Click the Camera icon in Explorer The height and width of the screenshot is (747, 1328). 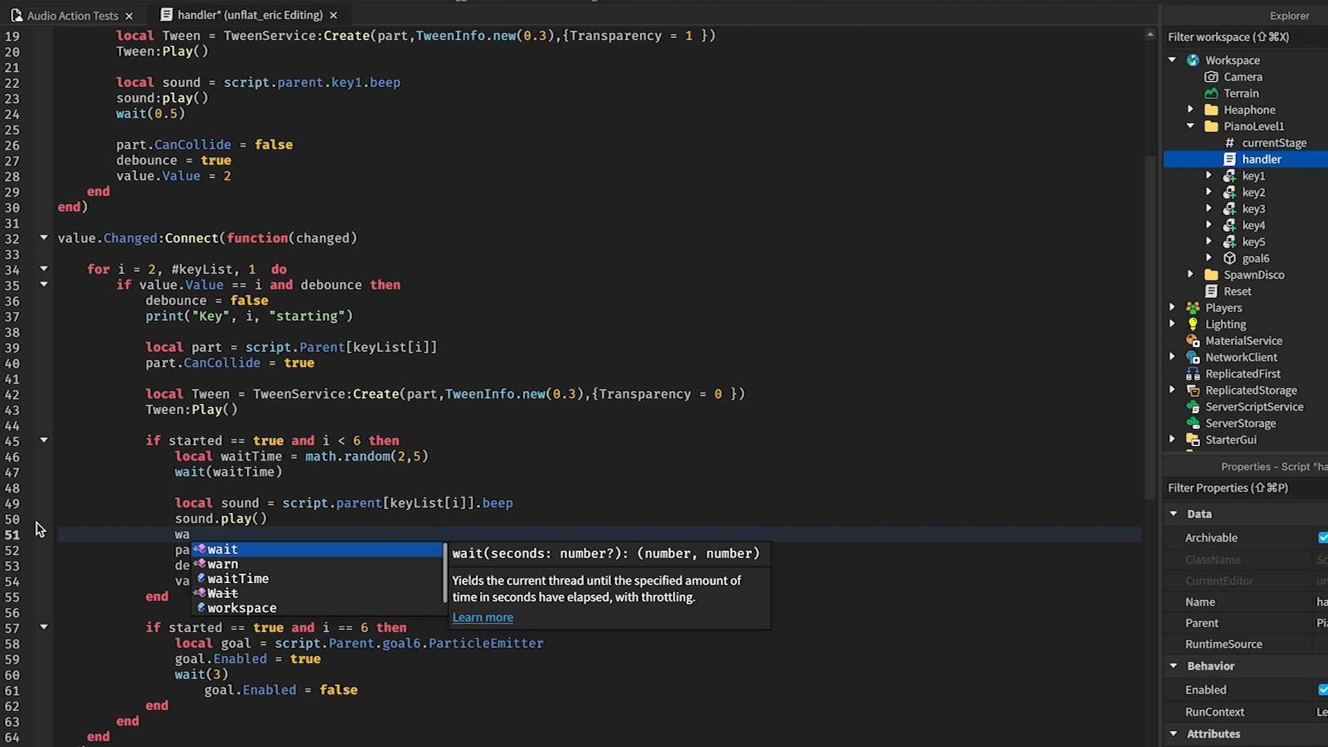[1211, 77]
